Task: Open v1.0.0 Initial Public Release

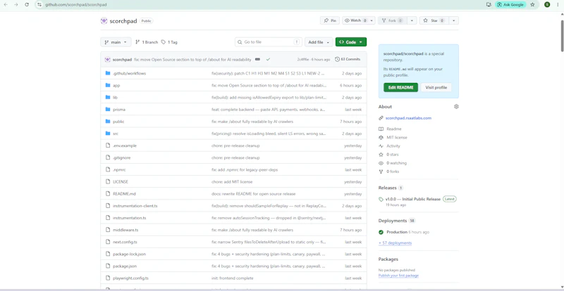Action: [x=413, y=199]
